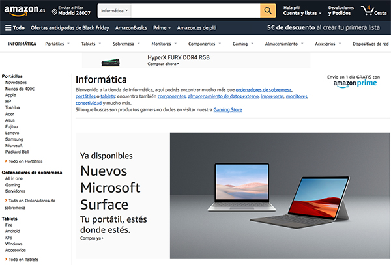Open the Prime dropdown in navigation bar

(162, 28)
